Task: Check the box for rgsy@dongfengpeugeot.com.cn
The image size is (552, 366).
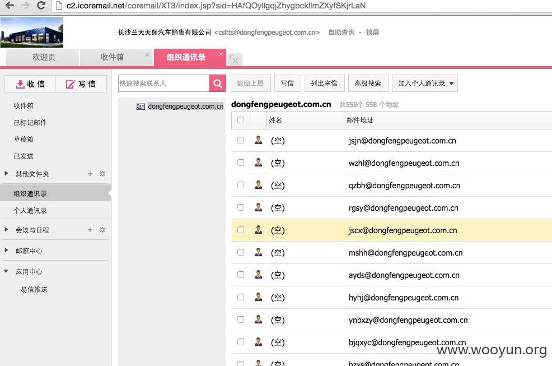Action: pyautogui.click(x=241, y=207)
